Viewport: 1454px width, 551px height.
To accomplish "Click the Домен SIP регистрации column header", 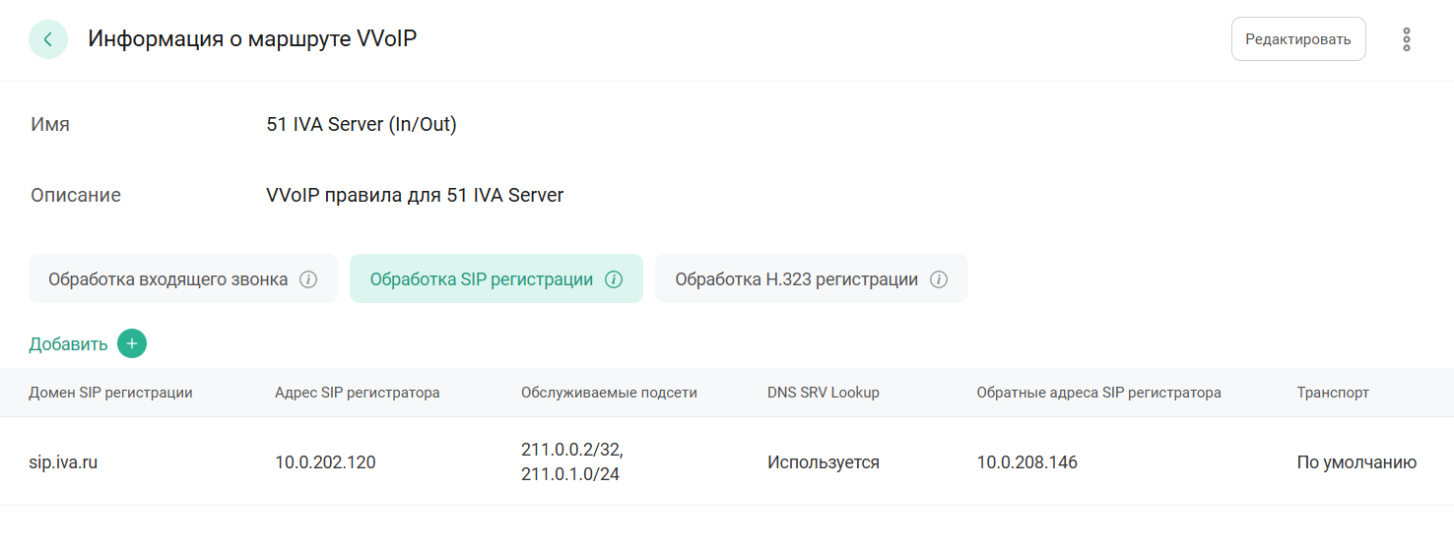I will (110, 393).
